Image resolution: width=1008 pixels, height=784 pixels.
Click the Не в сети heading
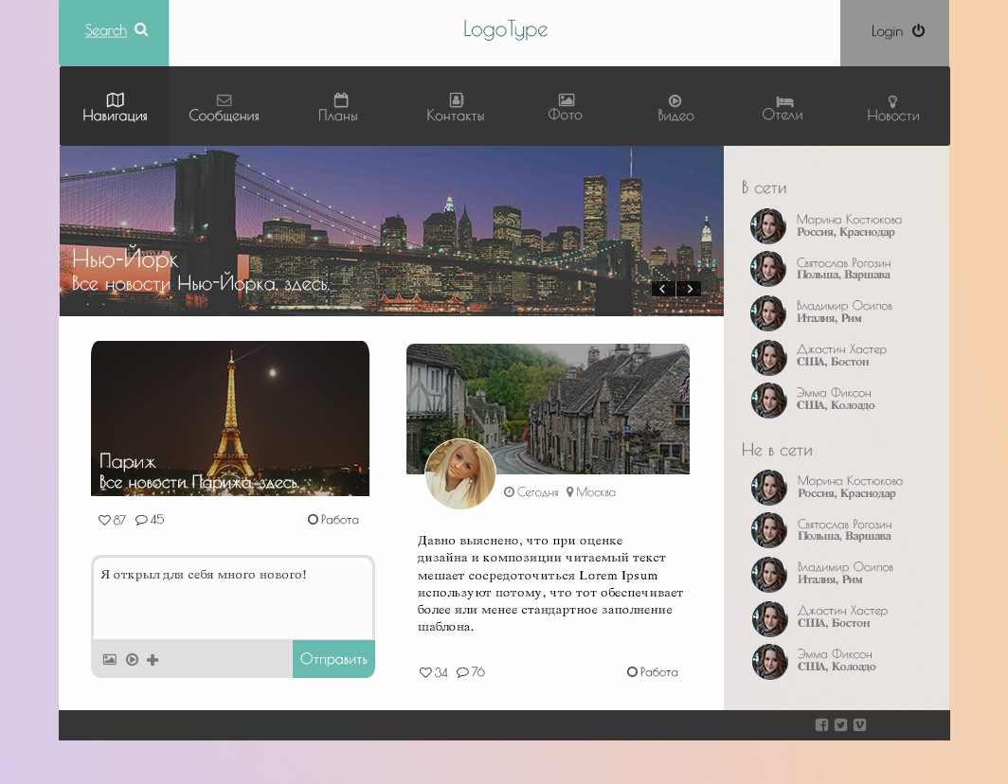pyautogui.click(x=777, y=450)
